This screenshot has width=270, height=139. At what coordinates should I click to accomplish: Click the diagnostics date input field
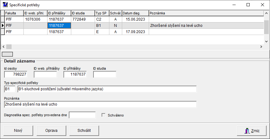82,115
